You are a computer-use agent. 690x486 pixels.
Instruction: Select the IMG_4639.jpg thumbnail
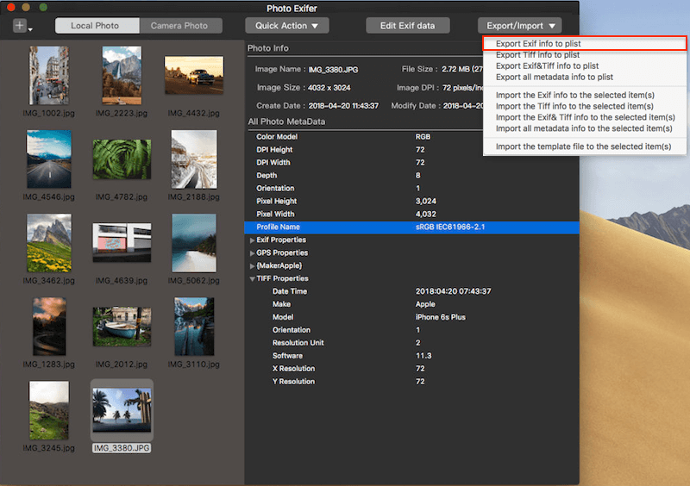coord(122,242)
